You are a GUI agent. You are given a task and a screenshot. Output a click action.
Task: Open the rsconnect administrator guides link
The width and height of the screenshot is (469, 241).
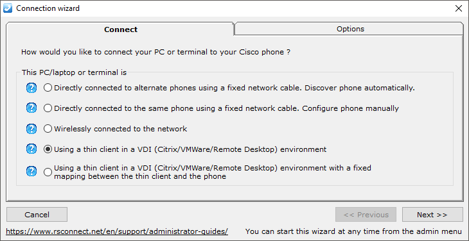(x=117, y=231)
